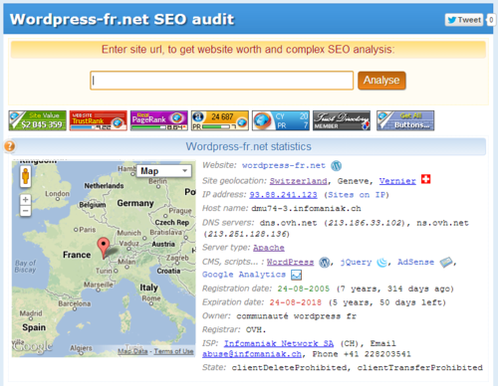Click the orange Analyse button
498x386 pixels.
tap(381, 81)
